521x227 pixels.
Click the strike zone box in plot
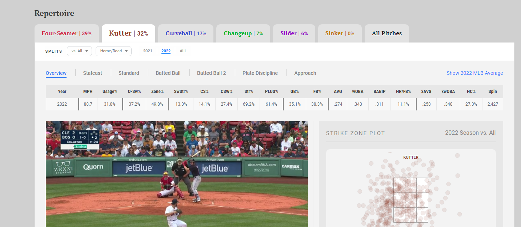pyautogui.click(x=411, y=200)
